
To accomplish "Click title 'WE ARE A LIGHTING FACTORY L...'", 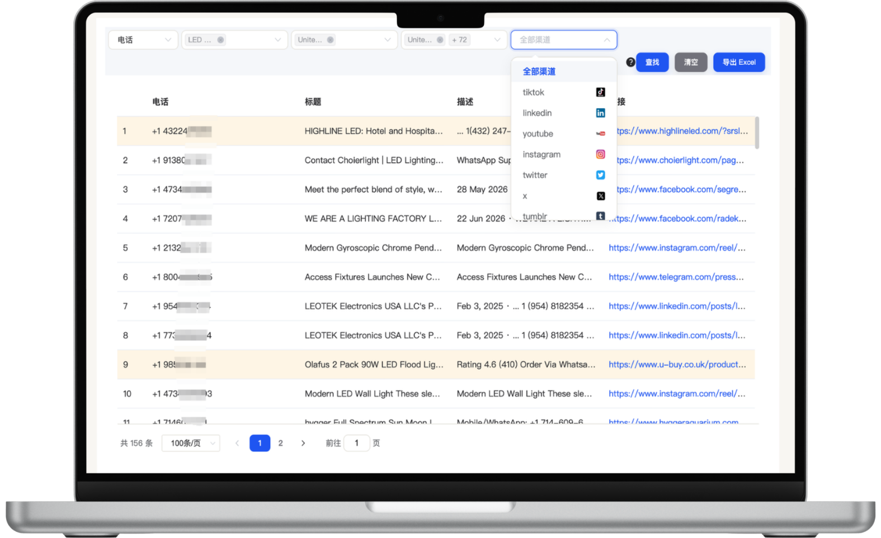I will pos(373,218).
